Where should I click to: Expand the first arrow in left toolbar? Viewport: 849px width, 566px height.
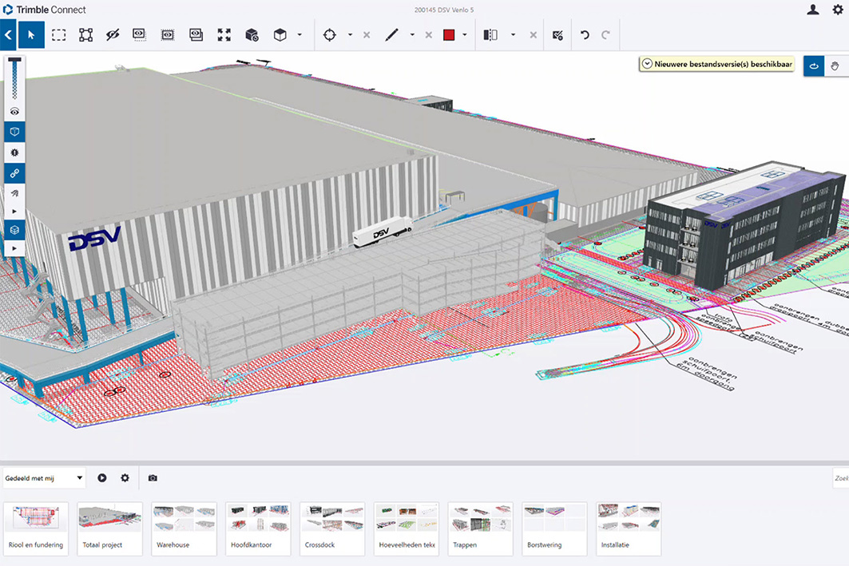tap(14, 211)
